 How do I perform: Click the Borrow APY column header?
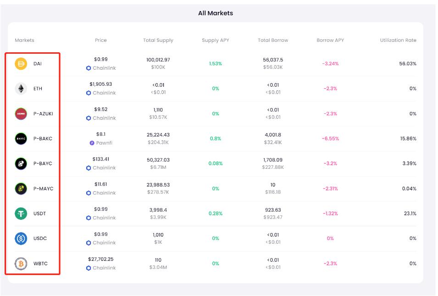330,40
